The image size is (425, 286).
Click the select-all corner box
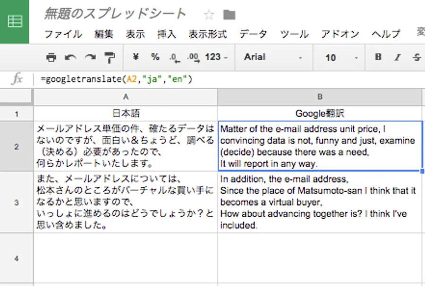(17, 97)
